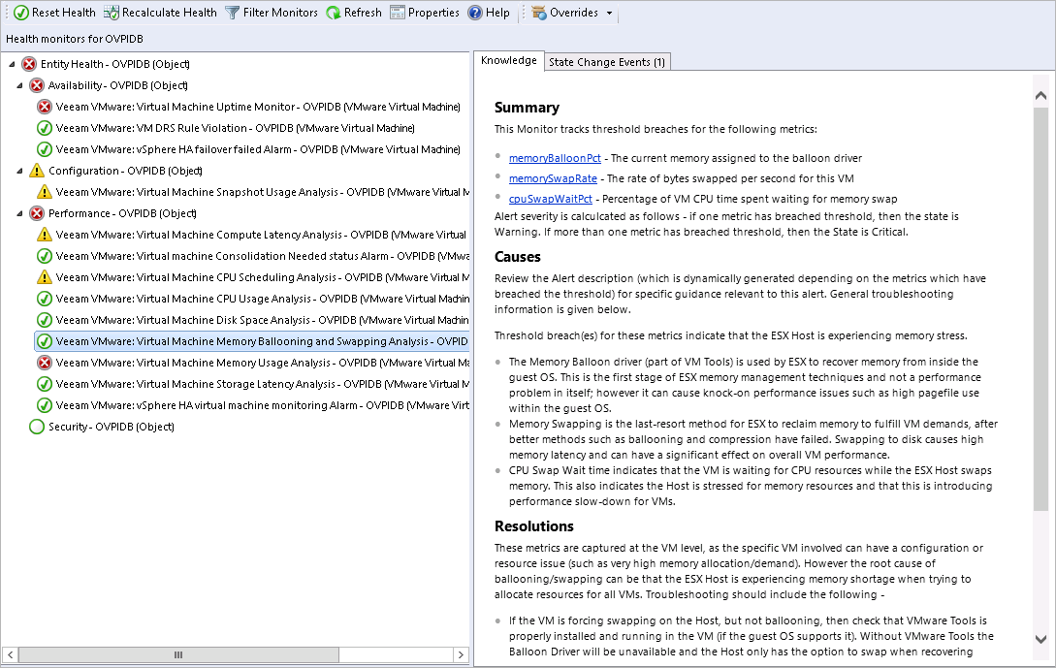Switch to the Knowledge tab

point(508,61)
